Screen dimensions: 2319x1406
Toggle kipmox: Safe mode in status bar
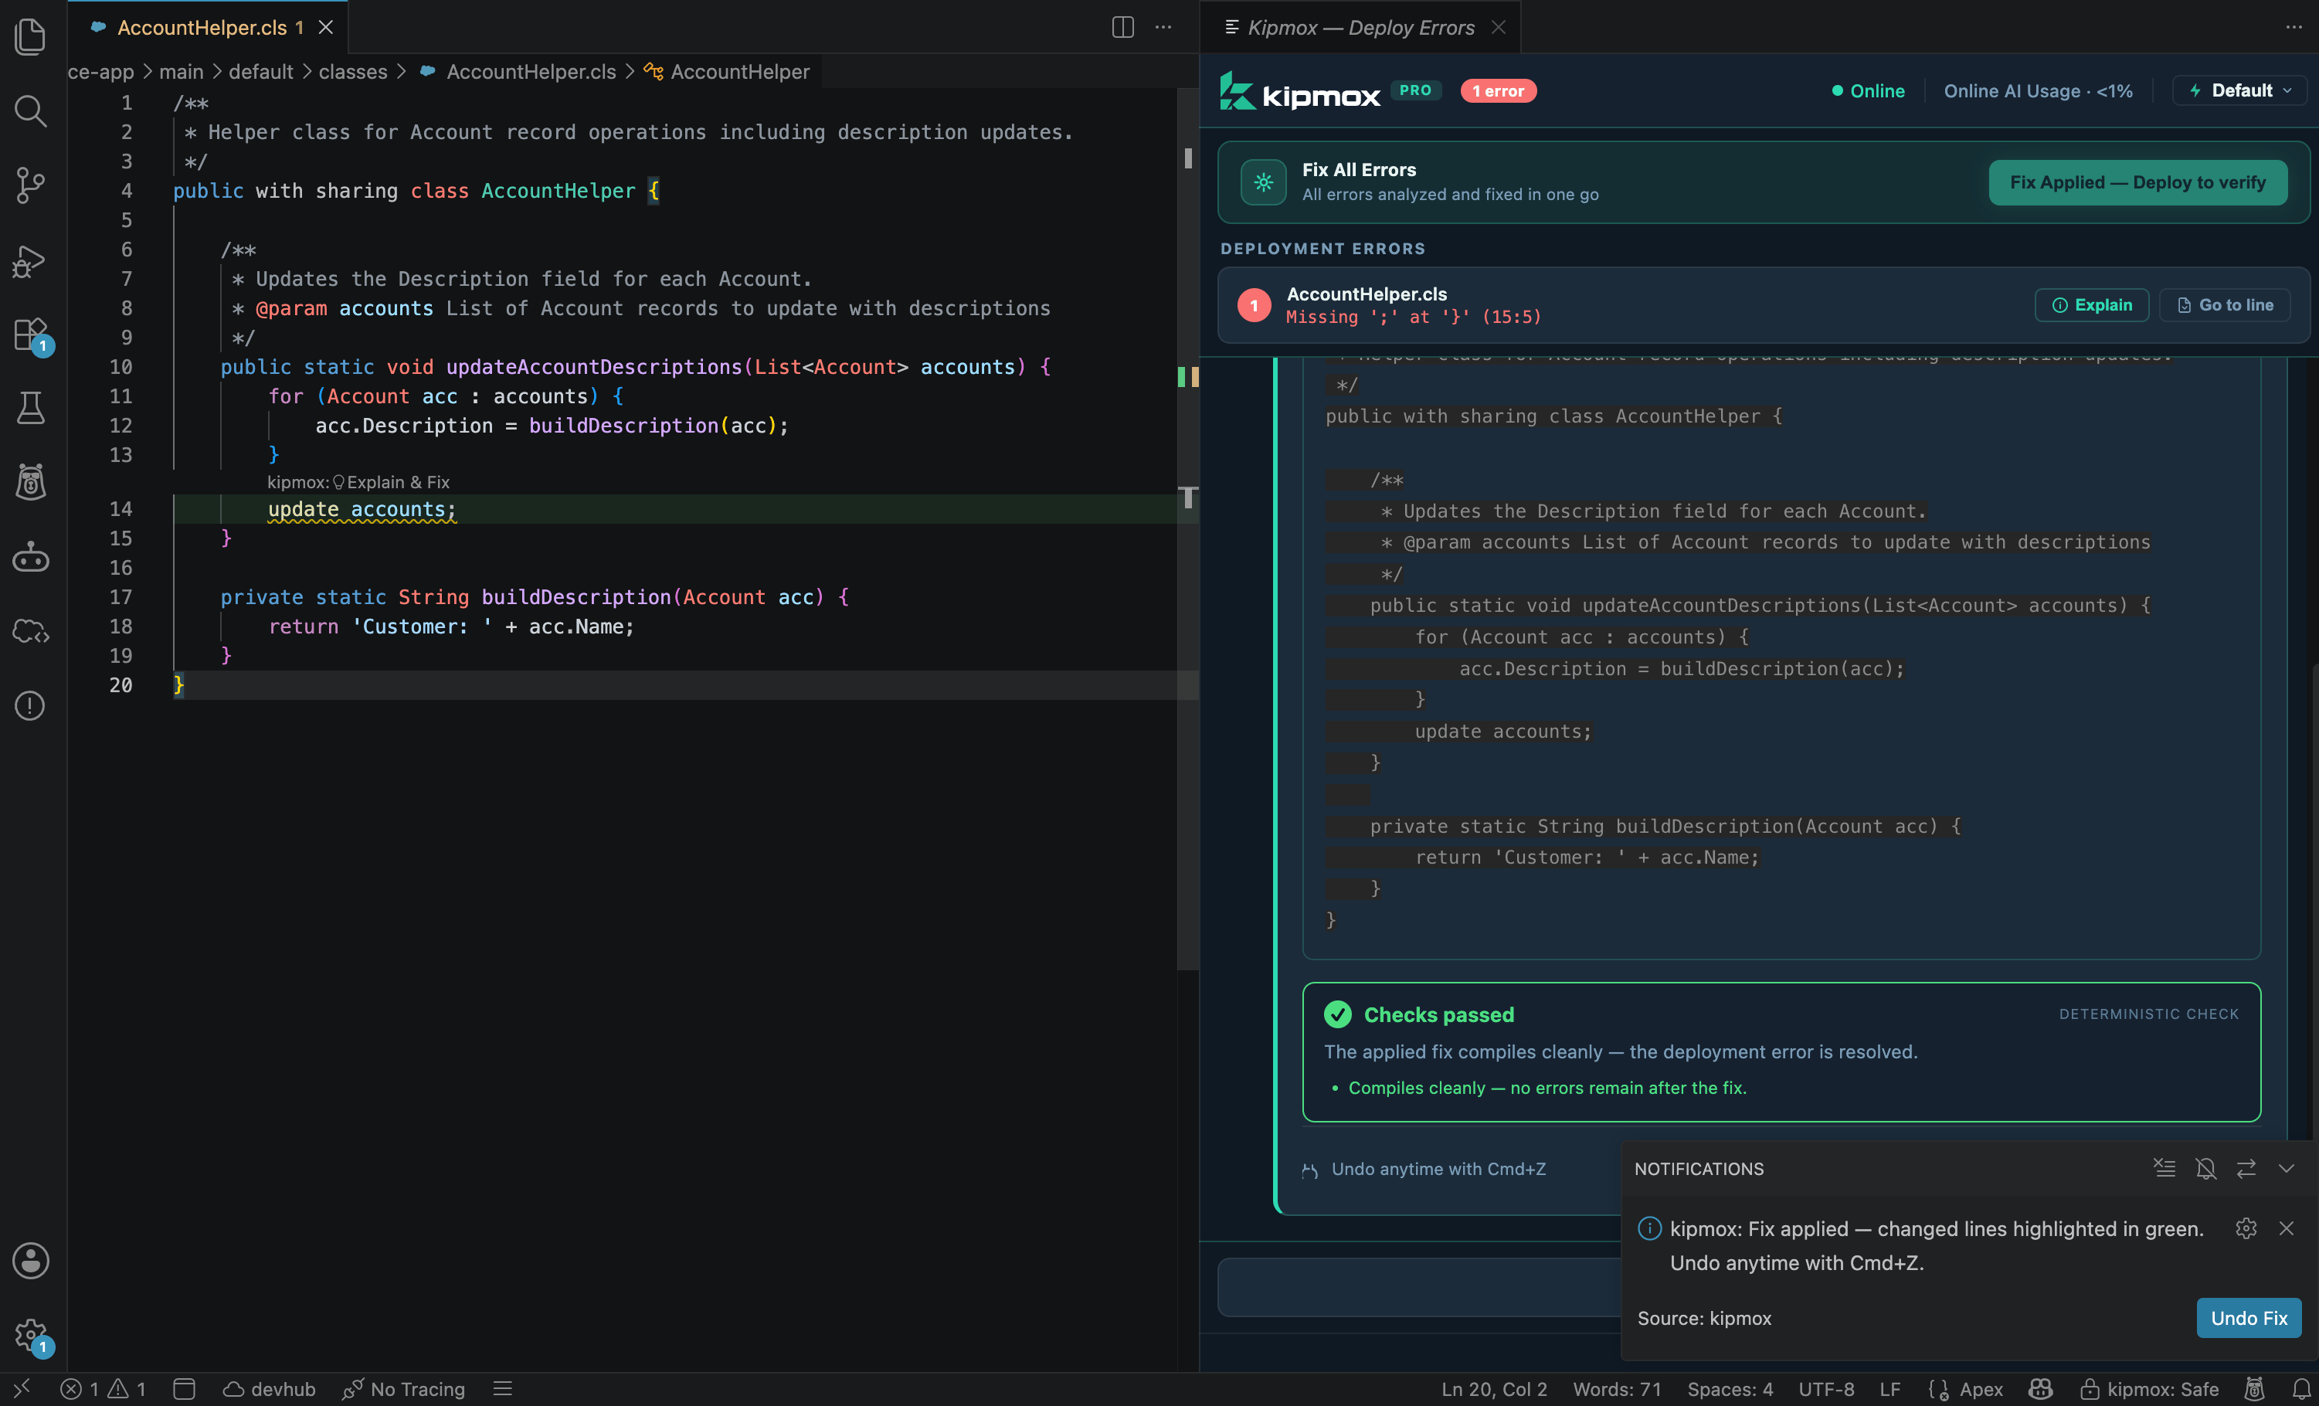pyautogui.click(x=2148, y=1389)
